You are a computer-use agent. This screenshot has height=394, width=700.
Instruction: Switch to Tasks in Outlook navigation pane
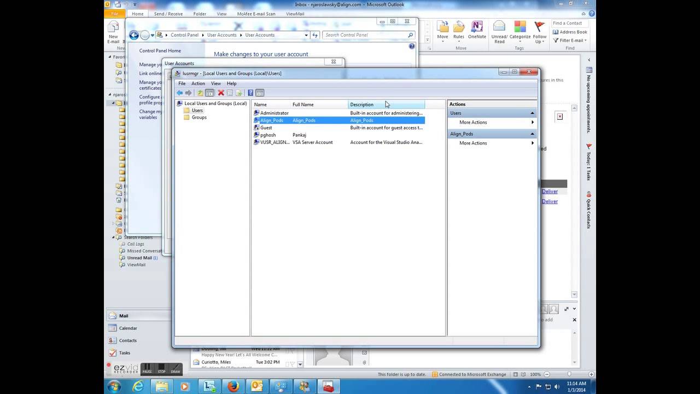[x=125, y=353]
